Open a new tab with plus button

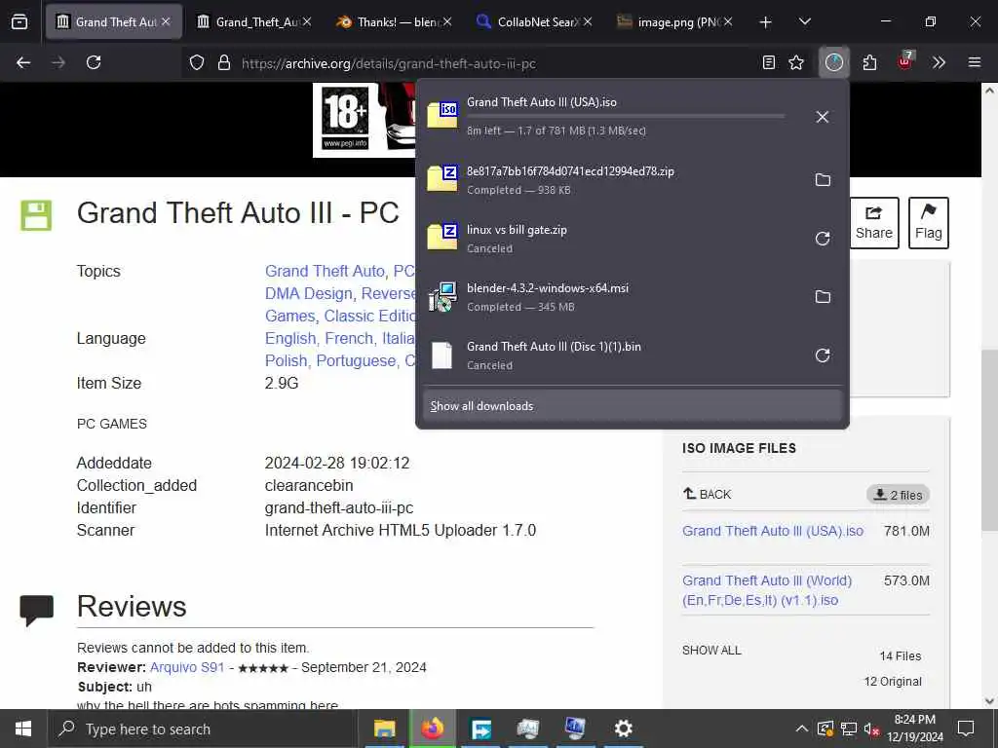pyautogui.click(x=765, y=22)
